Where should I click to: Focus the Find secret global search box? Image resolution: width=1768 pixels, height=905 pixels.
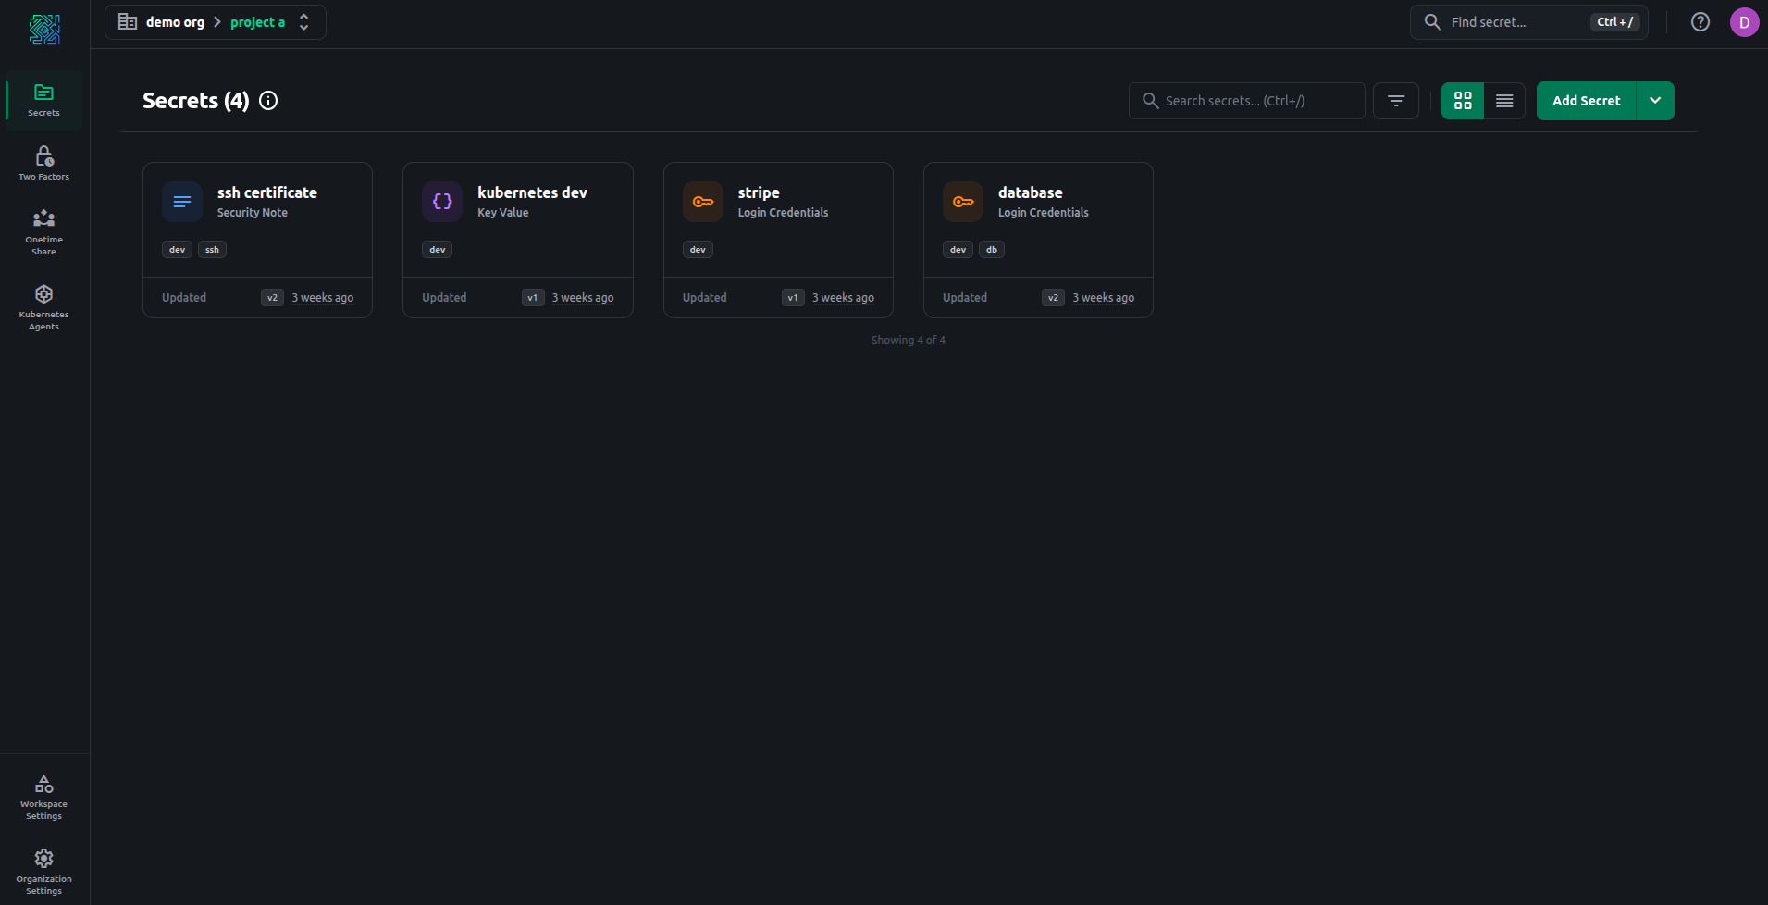pos(1517,22)
